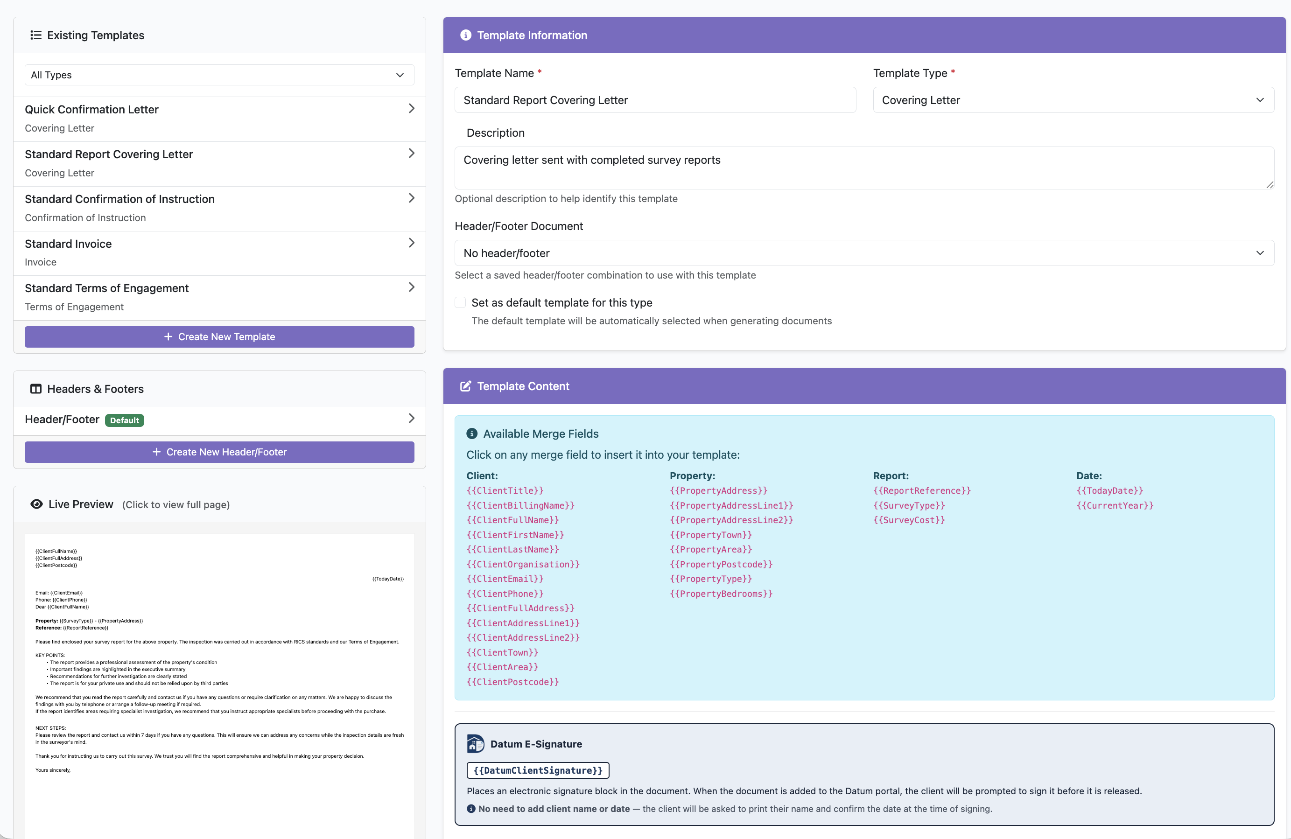Open the Header/Footer Document dropdown
The height and width of the screenshot is (839, 1291).
tap(864, 253)
